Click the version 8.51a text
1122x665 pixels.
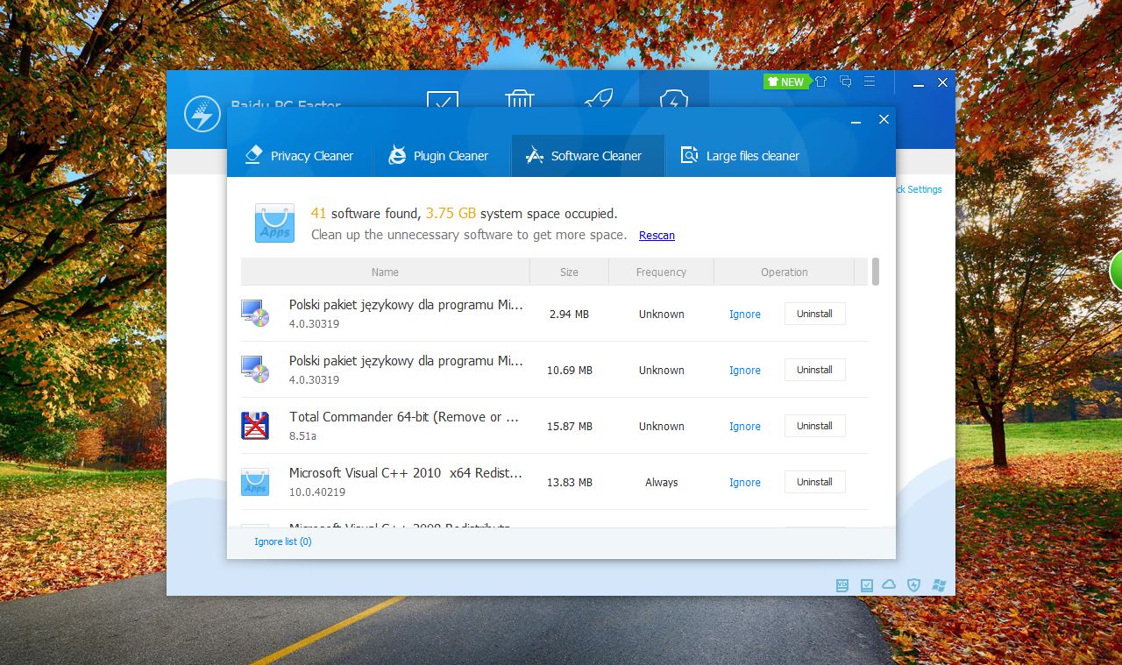(302, 435)
